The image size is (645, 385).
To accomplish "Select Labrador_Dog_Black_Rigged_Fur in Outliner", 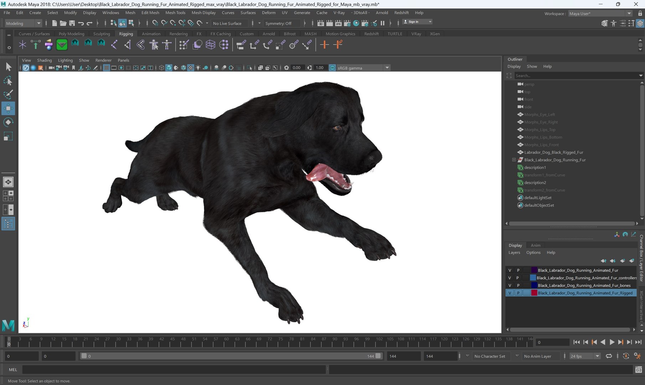I will 553,152.
